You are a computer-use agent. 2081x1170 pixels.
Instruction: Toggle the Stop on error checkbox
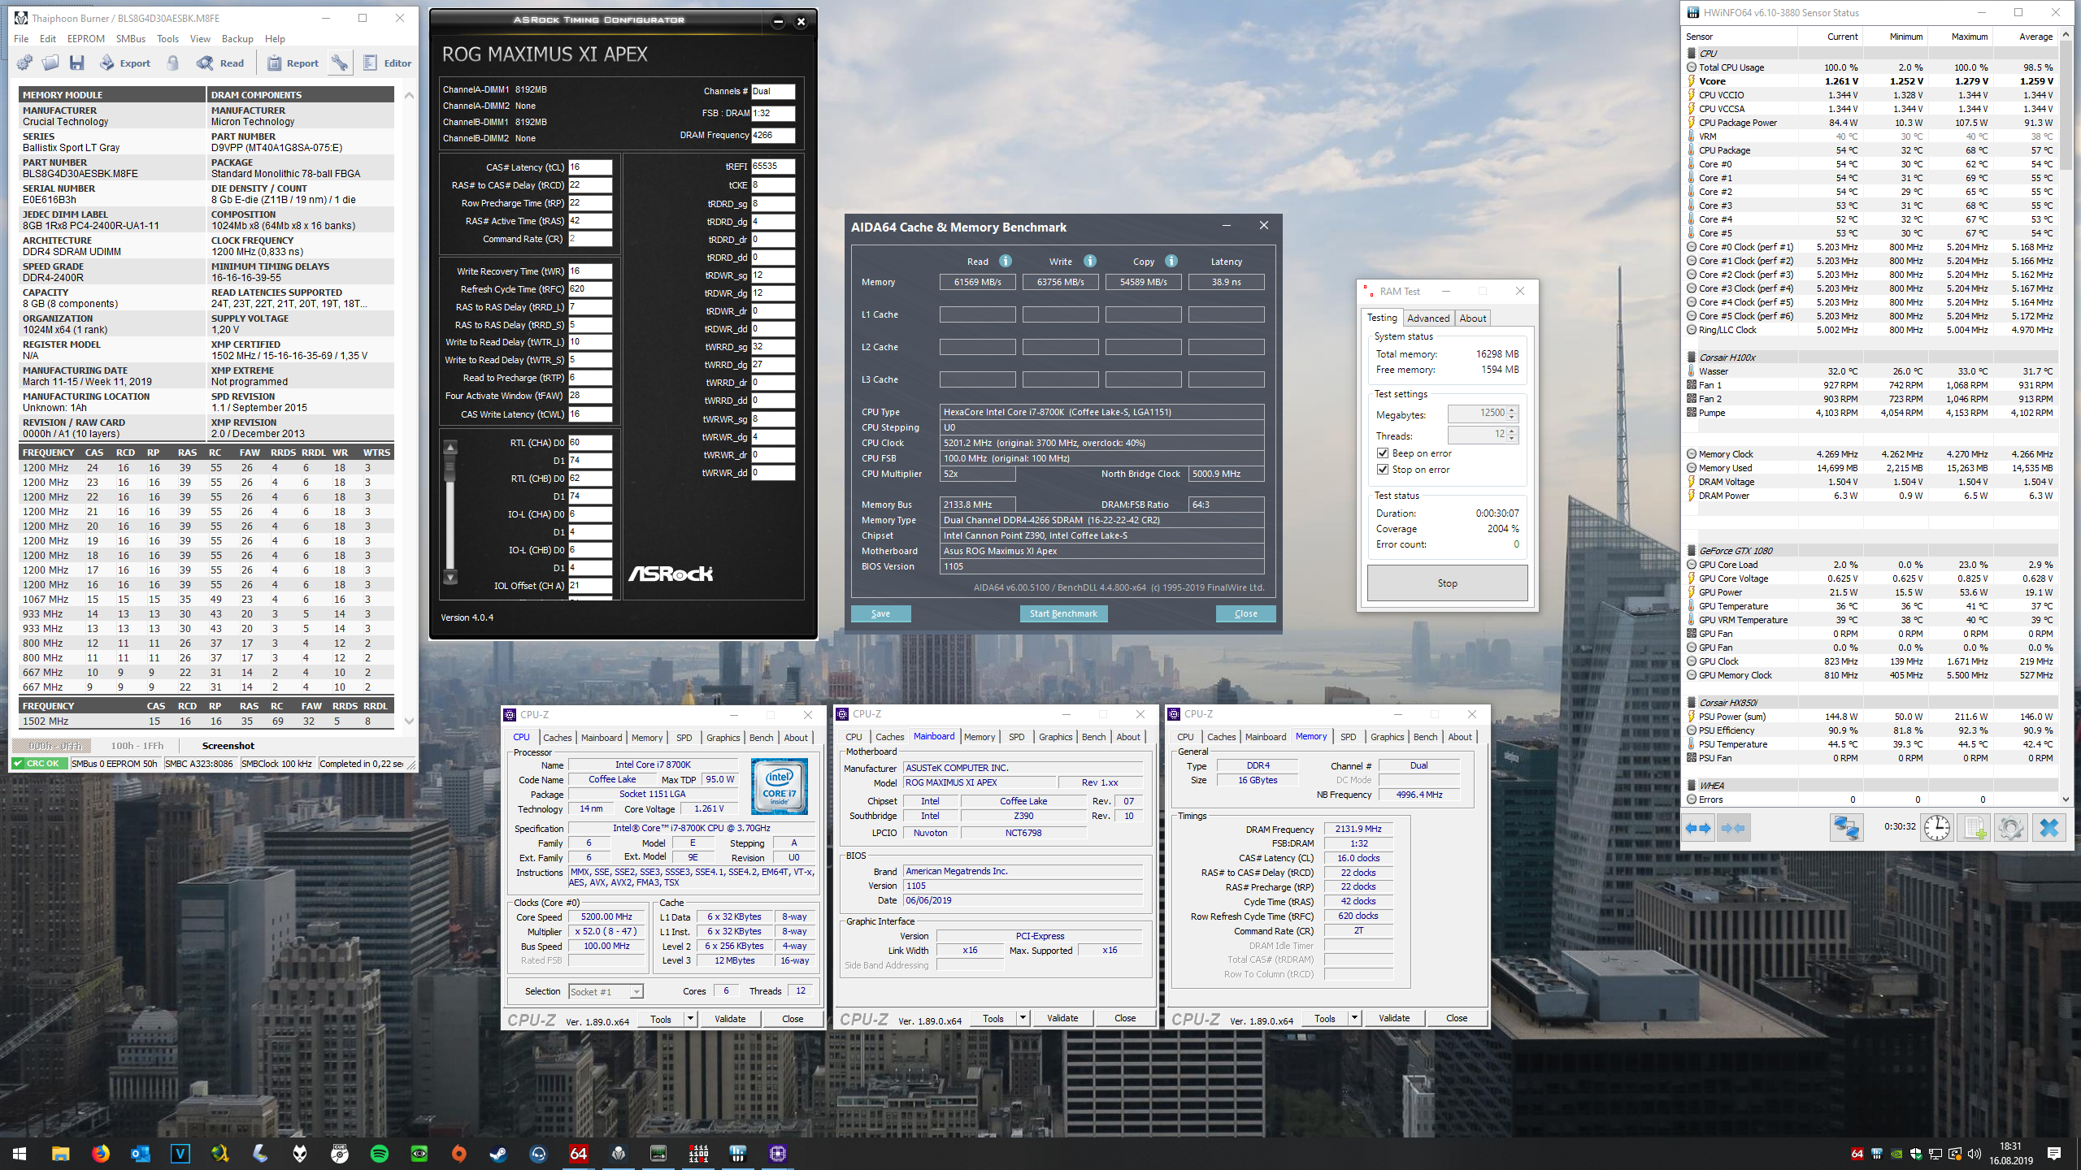1383,470
